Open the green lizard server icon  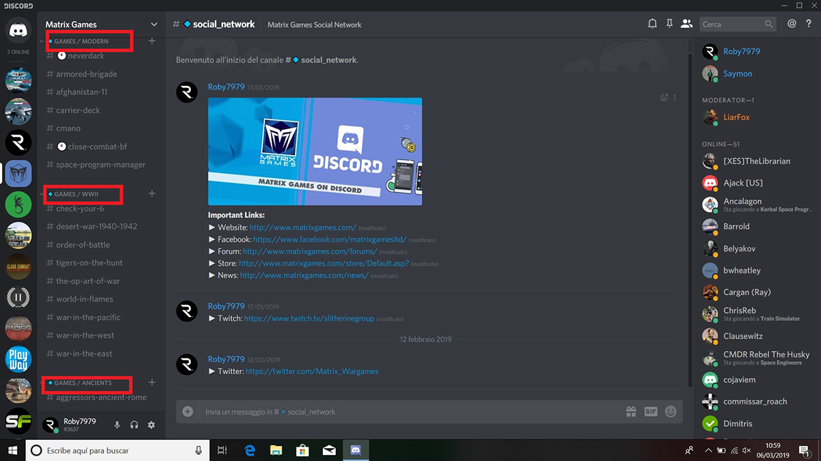[x=18, y=205]
